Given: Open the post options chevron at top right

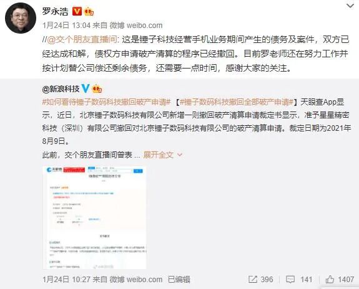Looking at the screenshot, I should click(350, 6).
